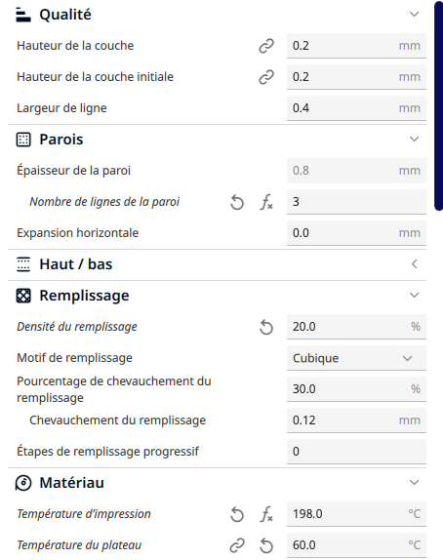This screenshot has height=560, width=443.
Task: Reset Densité du remplissage to default
Action: tap(266, 327)
